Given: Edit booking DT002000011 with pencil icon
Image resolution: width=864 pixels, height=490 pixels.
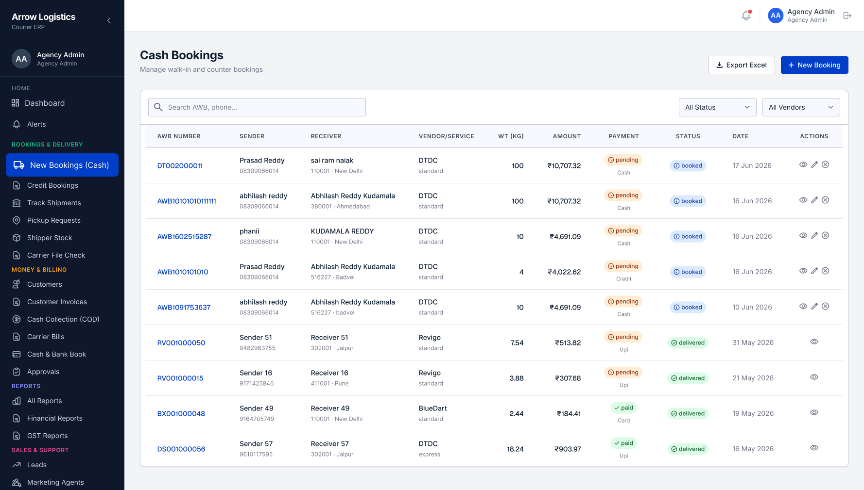Looking at the screenshot, I should pyautogui.click(x=814, y=165).
